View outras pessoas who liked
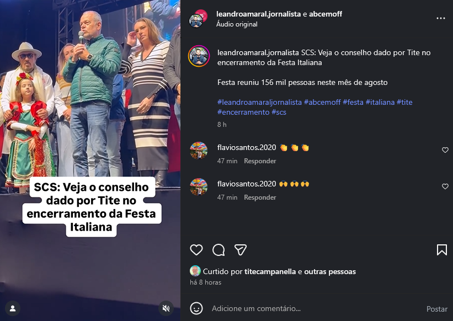 click(330, 272)
